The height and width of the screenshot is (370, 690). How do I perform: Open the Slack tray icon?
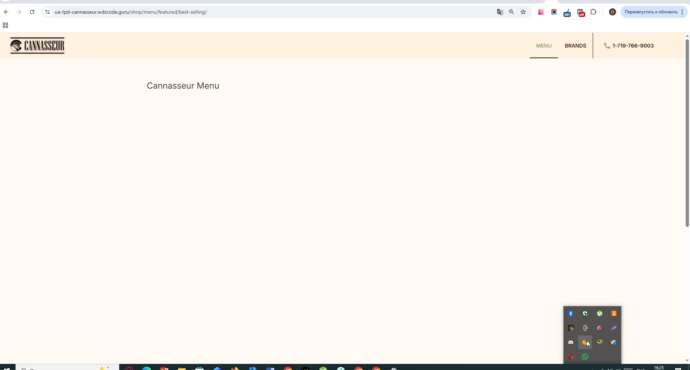pyautogui.click(x=600, y=328)
